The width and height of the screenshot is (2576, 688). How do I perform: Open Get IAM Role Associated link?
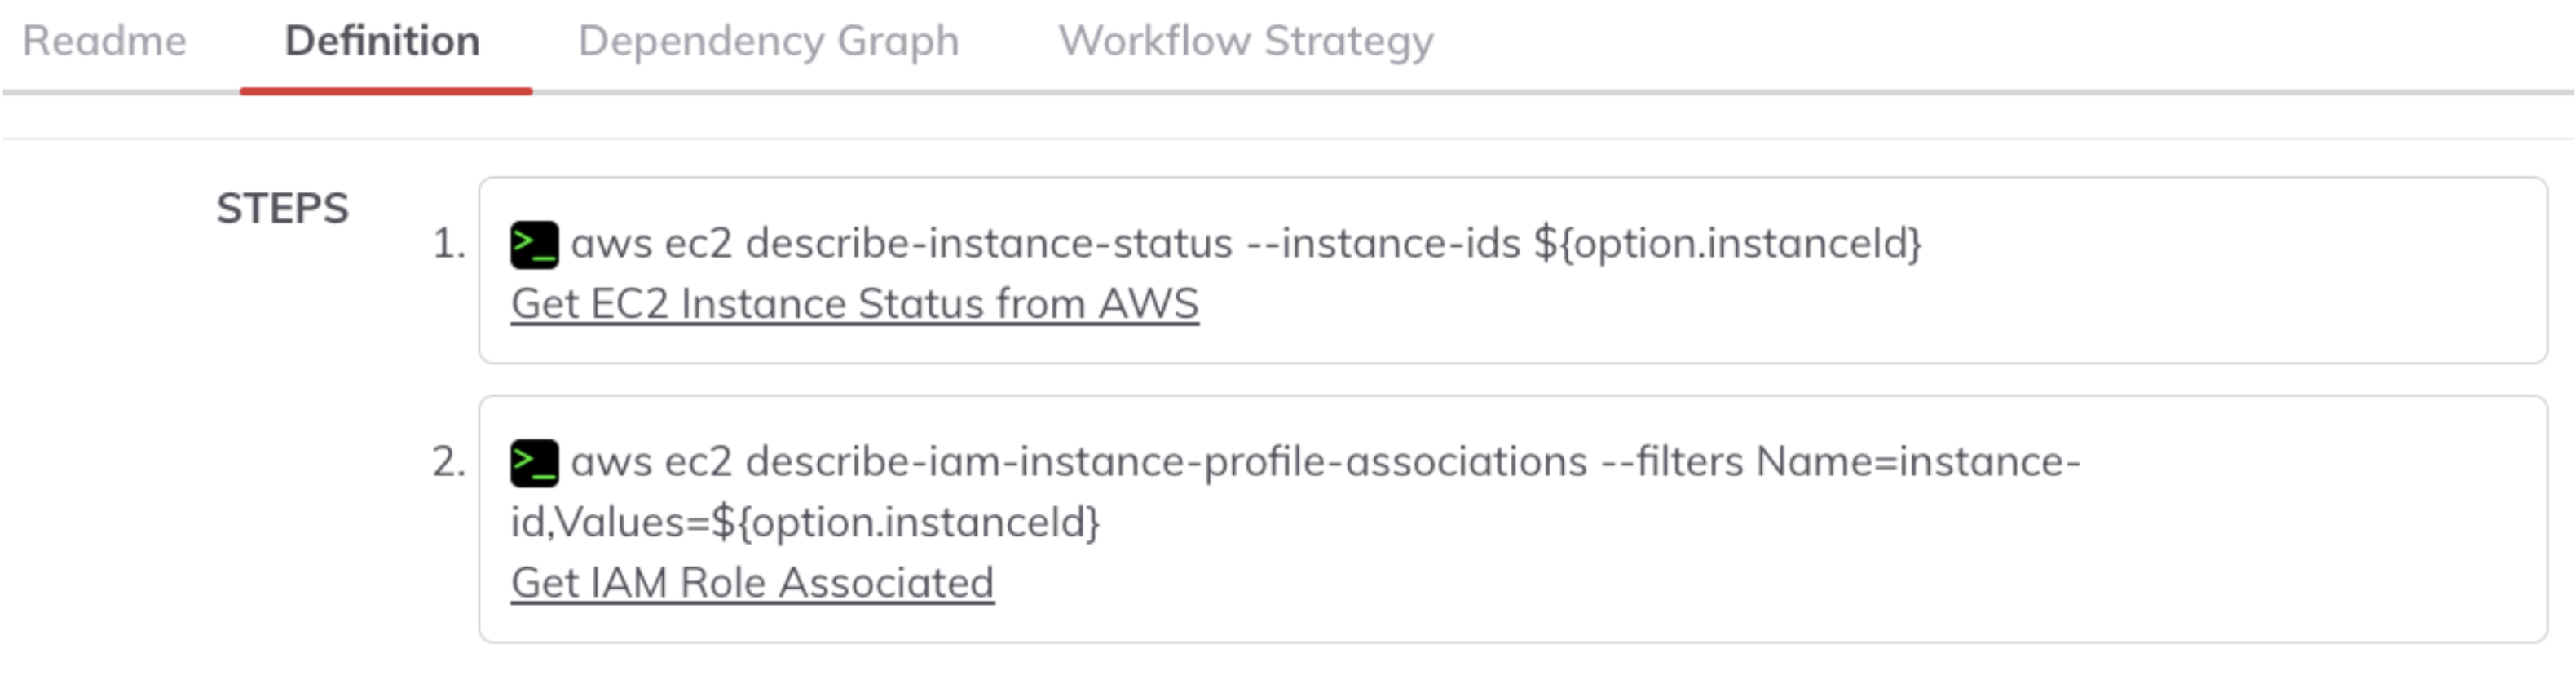pyautogui.click(x=752, y=583)
